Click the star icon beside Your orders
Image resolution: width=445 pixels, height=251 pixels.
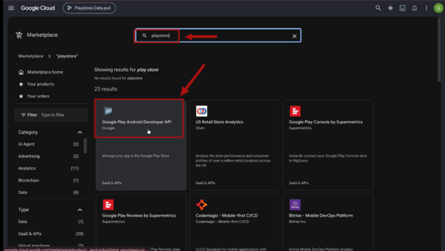click(21, 96)
